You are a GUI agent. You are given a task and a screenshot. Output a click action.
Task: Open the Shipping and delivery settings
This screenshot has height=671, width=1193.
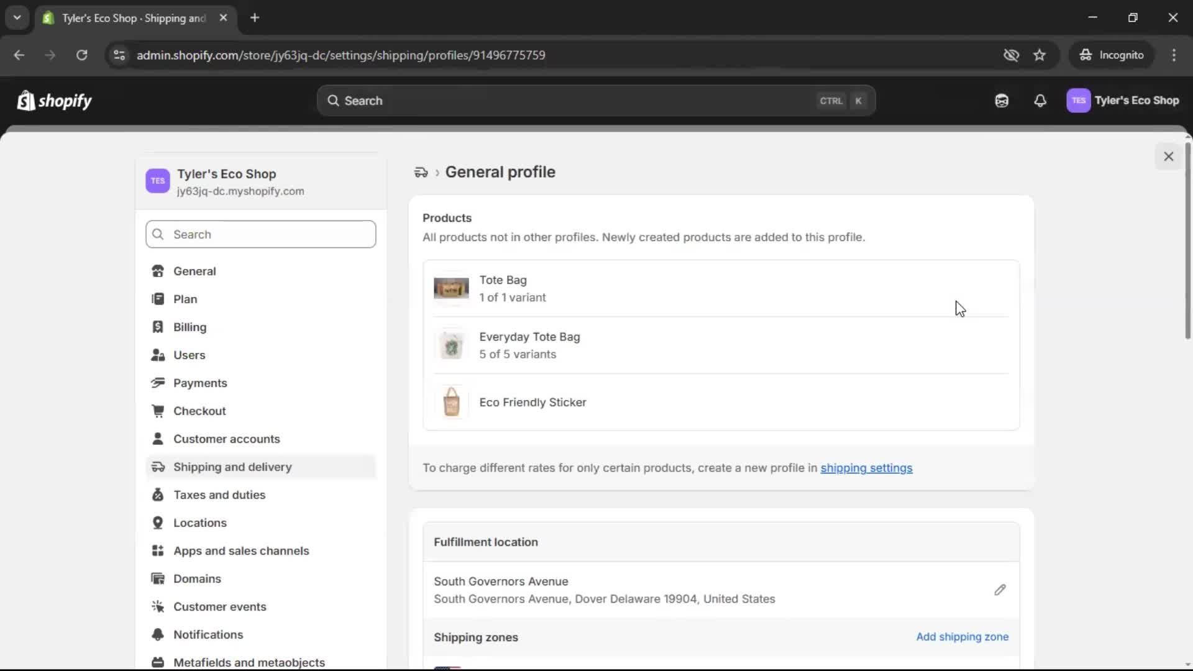point(233,467)
